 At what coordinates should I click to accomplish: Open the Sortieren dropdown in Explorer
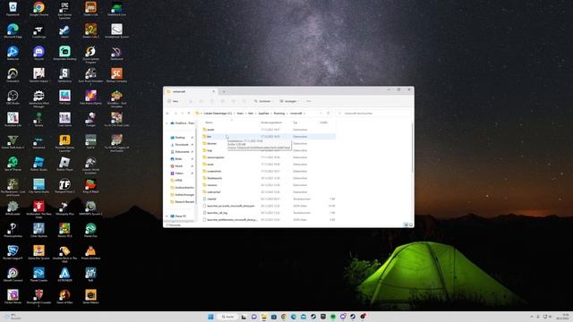pyautogui.click(x=263, y=101)
